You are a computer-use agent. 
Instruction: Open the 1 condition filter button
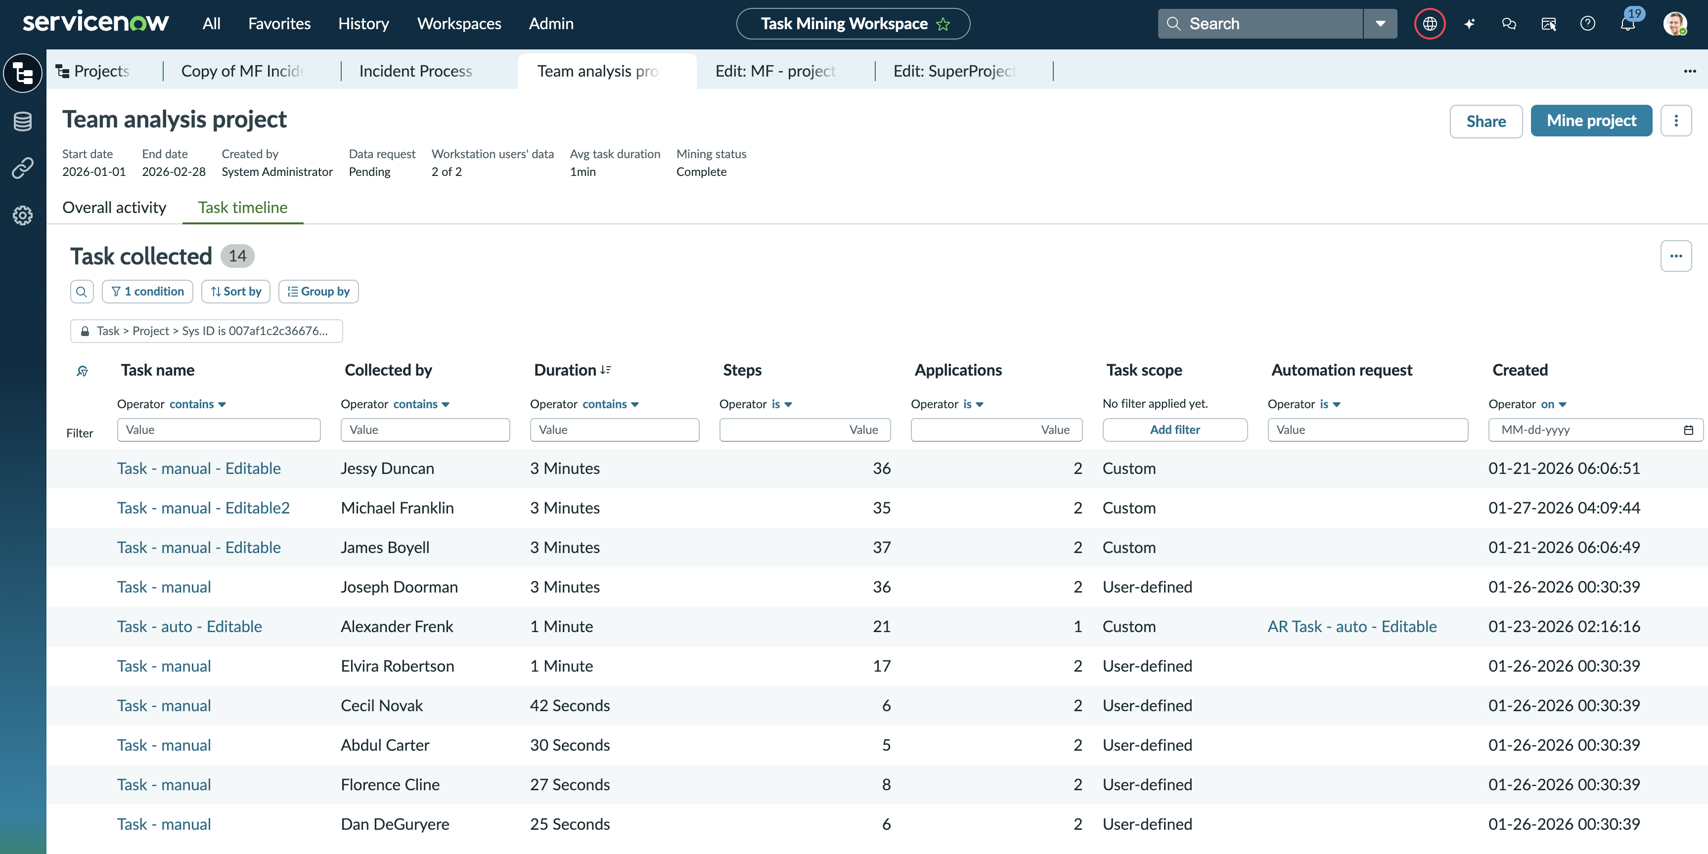click(147, 292)
